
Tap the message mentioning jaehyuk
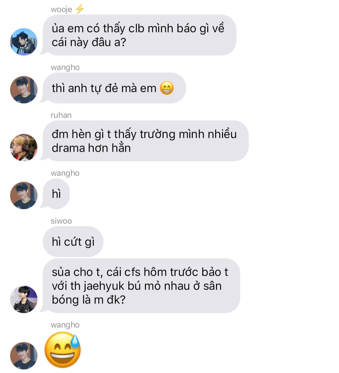click(141, 286)
